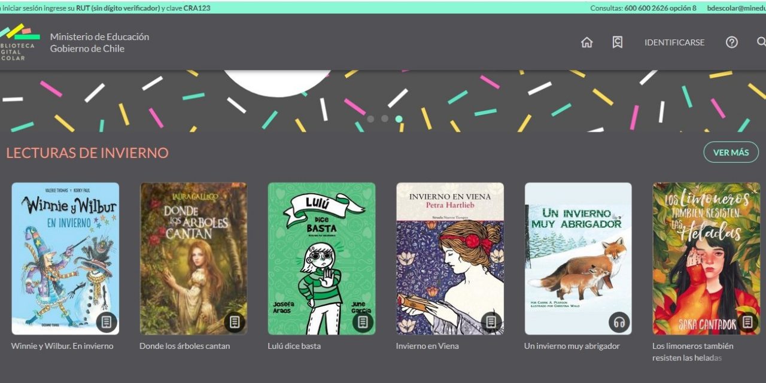The height and width of the screenshot is (383, 766).
Task: Click 'Ministerio de Educación' header text
Action: click(99, 37)
